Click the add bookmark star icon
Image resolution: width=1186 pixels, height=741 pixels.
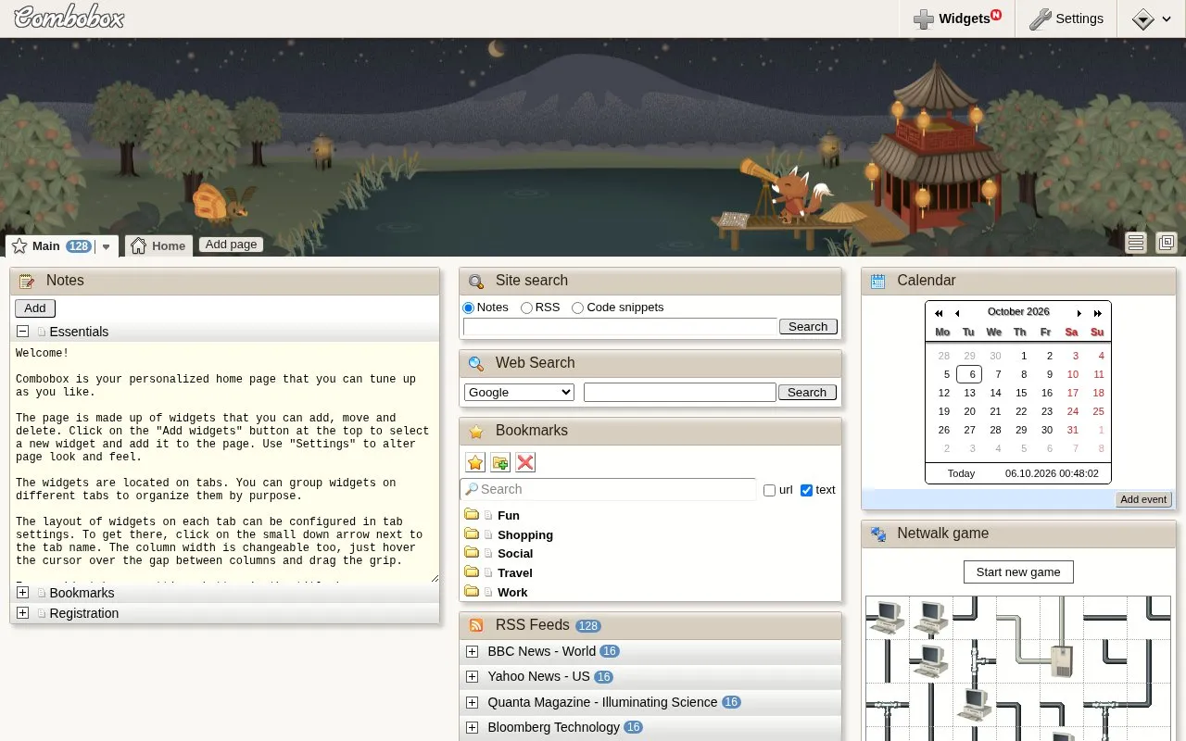click(x=475, y=462)
